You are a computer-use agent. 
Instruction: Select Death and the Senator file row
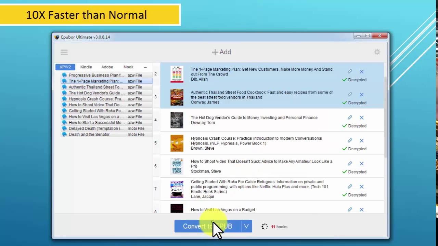(x=106, y=134)
